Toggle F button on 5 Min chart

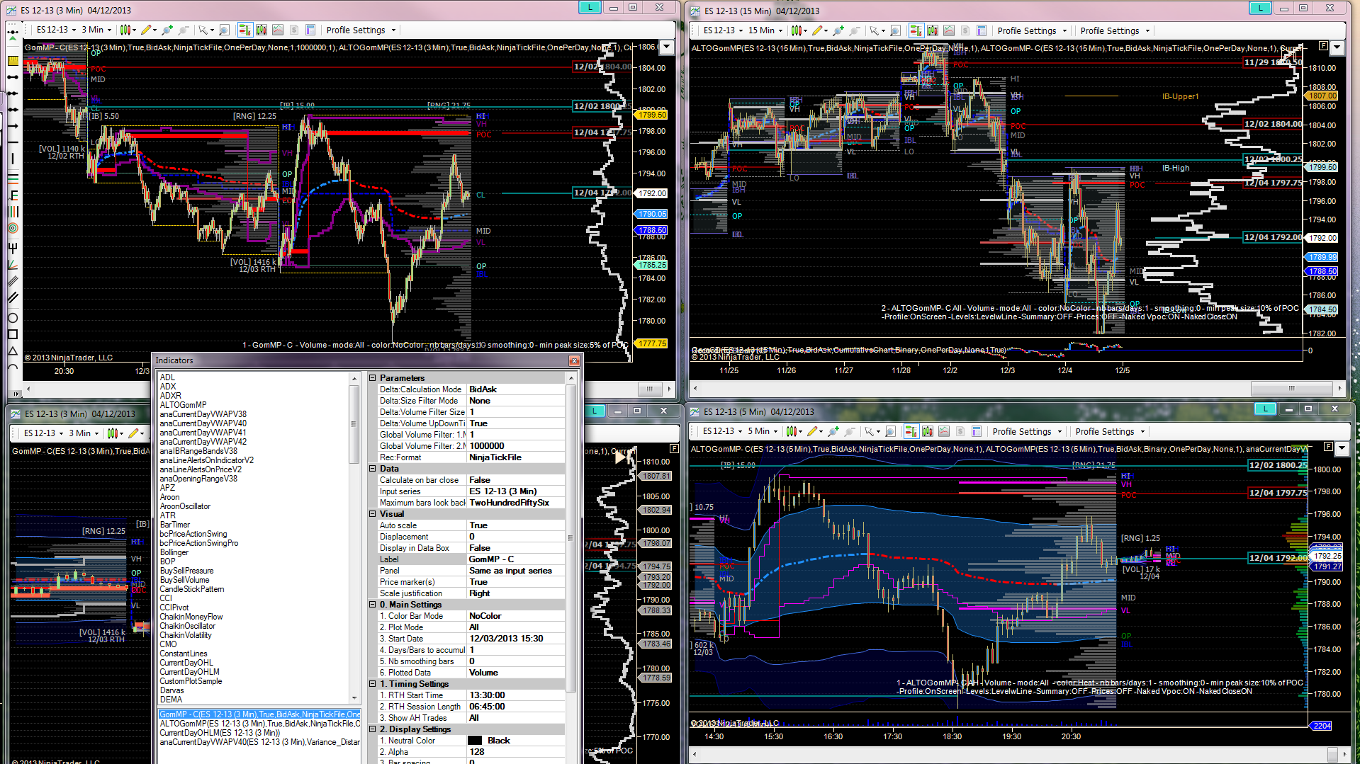pyautogui.click(x=1328, y=447)
